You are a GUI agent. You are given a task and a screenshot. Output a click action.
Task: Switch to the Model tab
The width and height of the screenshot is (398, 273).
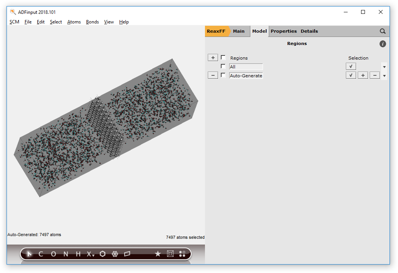260,31
